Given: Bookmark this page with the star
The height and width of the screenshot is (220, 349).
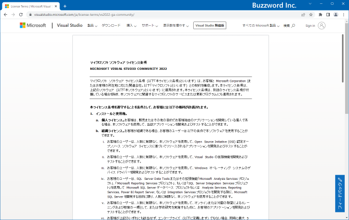Looking at the screenshot, I should click(311, 15).
